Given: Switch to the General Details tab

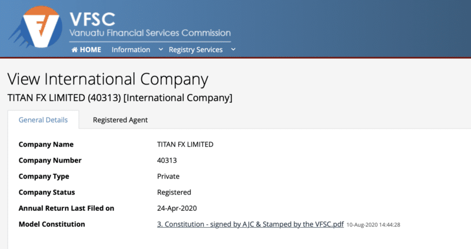Looking at the screenshot, I should point(43,120).
